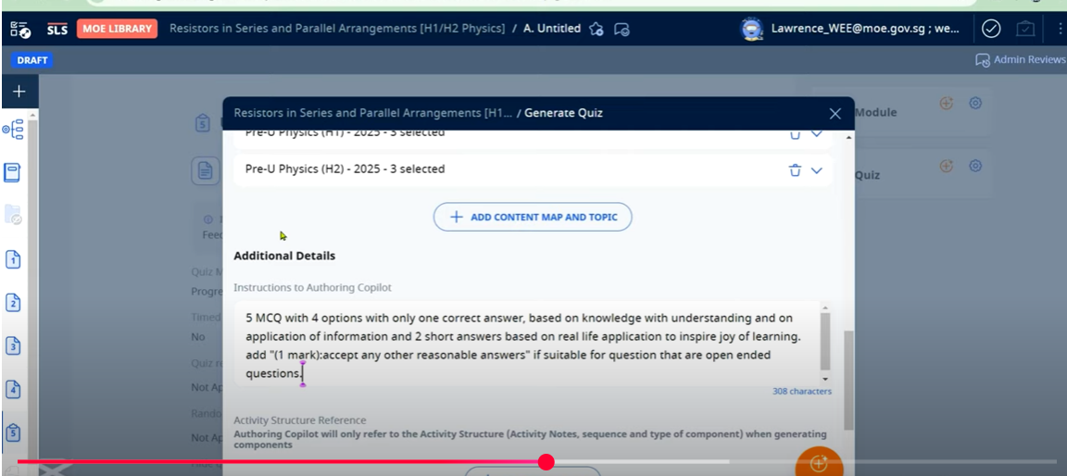Go to sidebar page 1 item
This screenshot has width=1067, height=476.
(13, 259)
